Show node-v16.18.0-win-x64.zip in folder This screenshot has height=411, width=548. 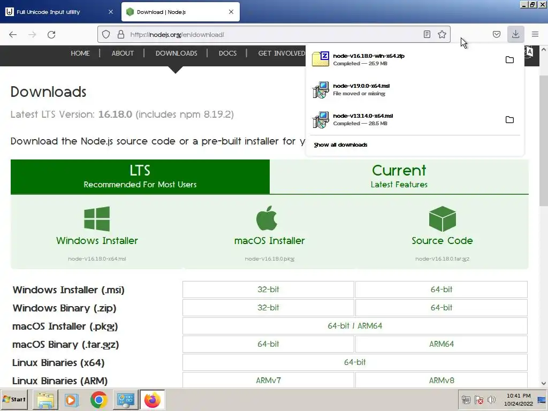pos(509,60)
